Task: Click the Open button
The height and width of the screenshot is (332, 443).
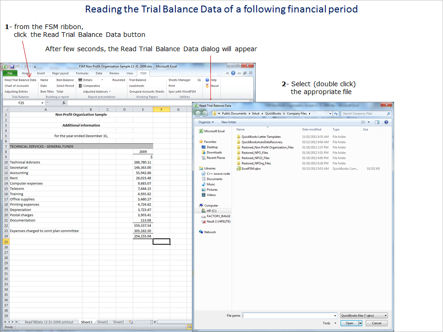Action: click(349, 323)
